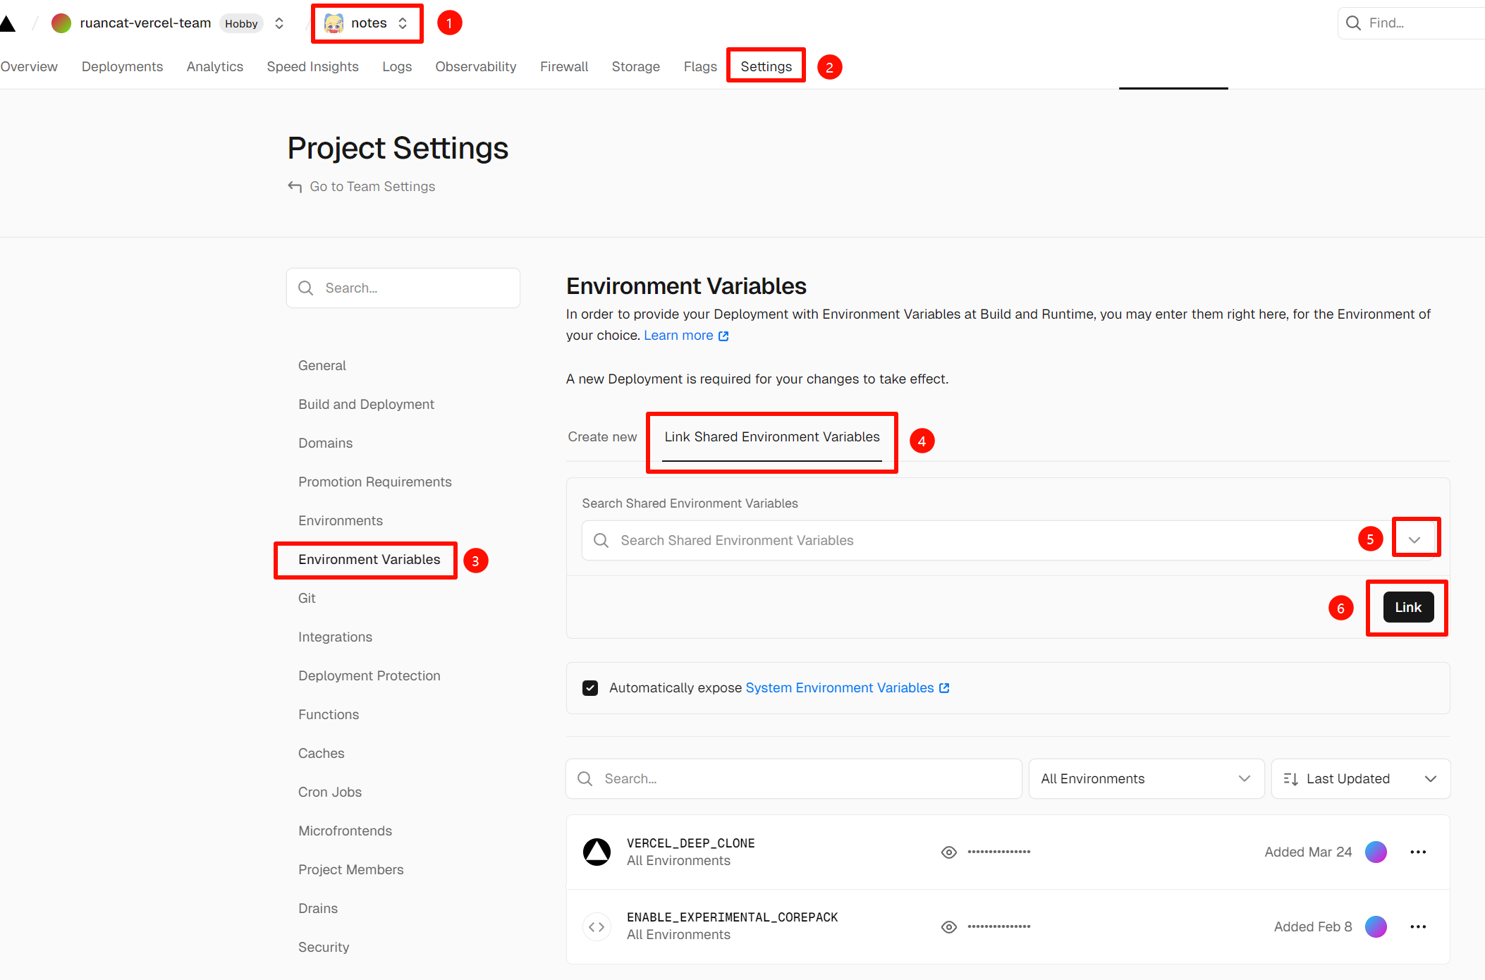
Task: Click the Vercel icon beside VERCEL_DEEP_CLONE
Action: click(597, 852)
